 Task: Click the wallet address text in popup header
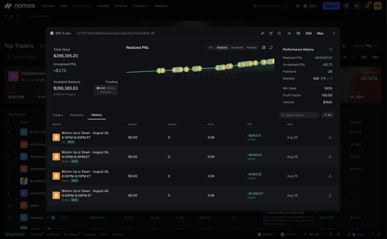point(113,34)
